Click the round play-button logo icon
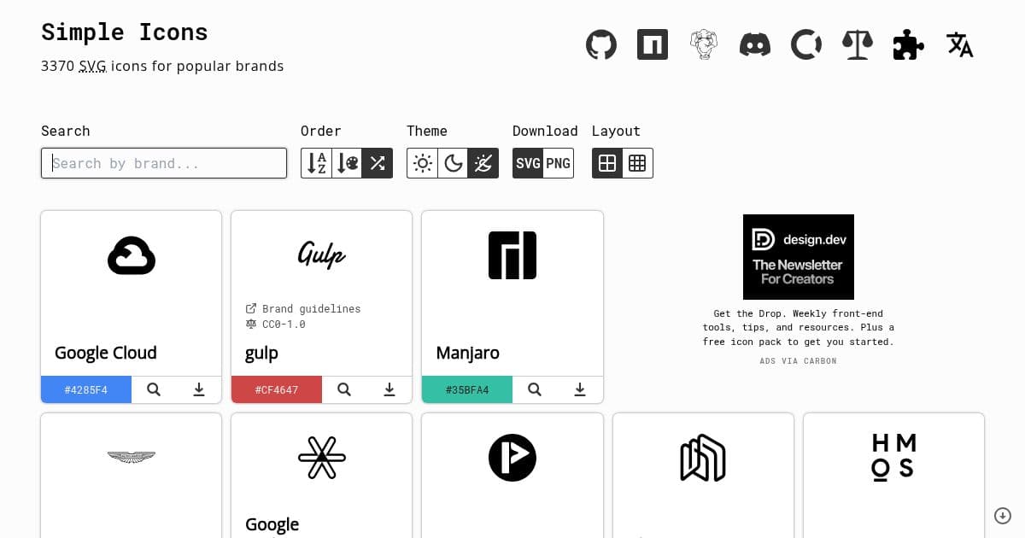This screenshot has height=538, width=1025. 512,457
